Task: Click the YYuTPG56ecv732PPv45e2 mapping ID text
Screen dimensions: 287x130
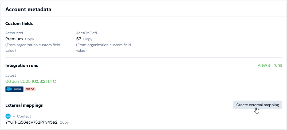Action: click(31, 122)
